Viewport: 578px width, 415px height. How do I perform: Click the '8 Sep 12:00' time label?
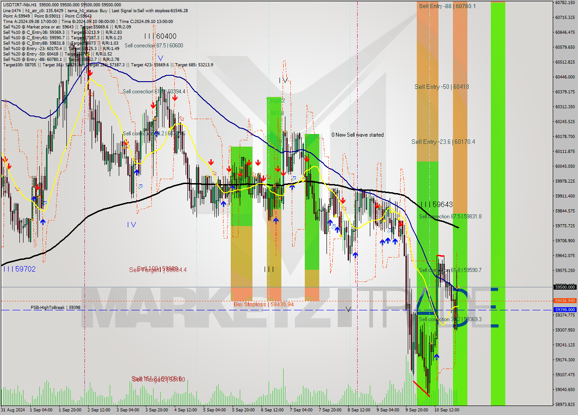point(359,410)
